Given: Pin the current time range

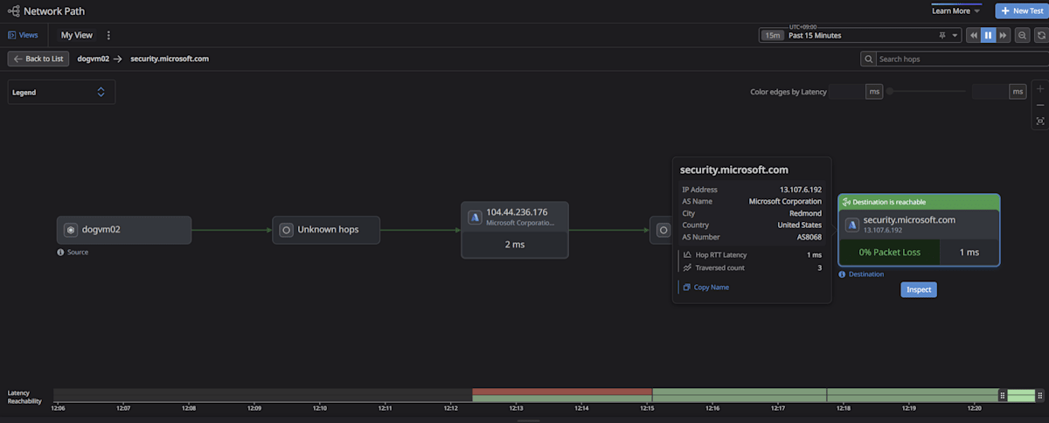Looking at the screenshot, I should tap(941, 36).
